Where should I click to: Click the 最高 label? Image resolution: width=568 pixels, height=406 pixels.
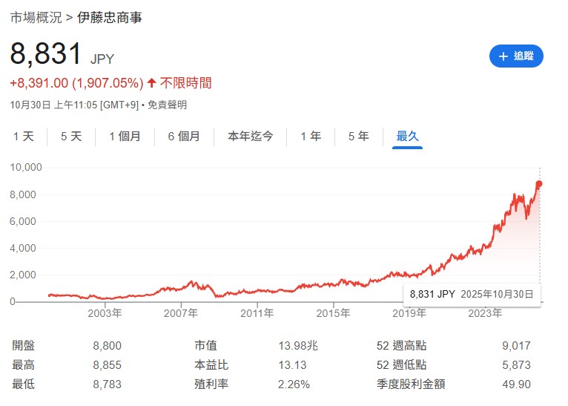pyautogui.click(x=23, y=364)
